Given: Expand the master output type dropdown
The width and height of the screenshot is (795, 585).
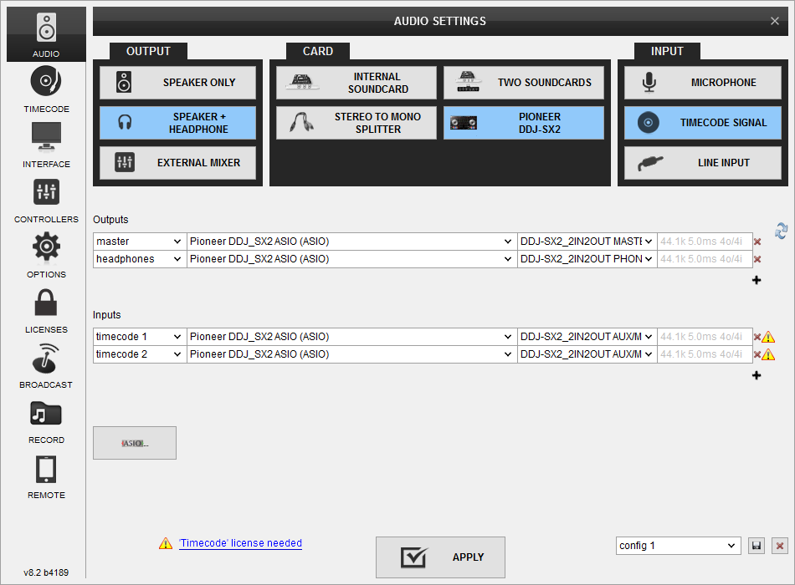Looking at the screenshot, I should pos(140,242).
